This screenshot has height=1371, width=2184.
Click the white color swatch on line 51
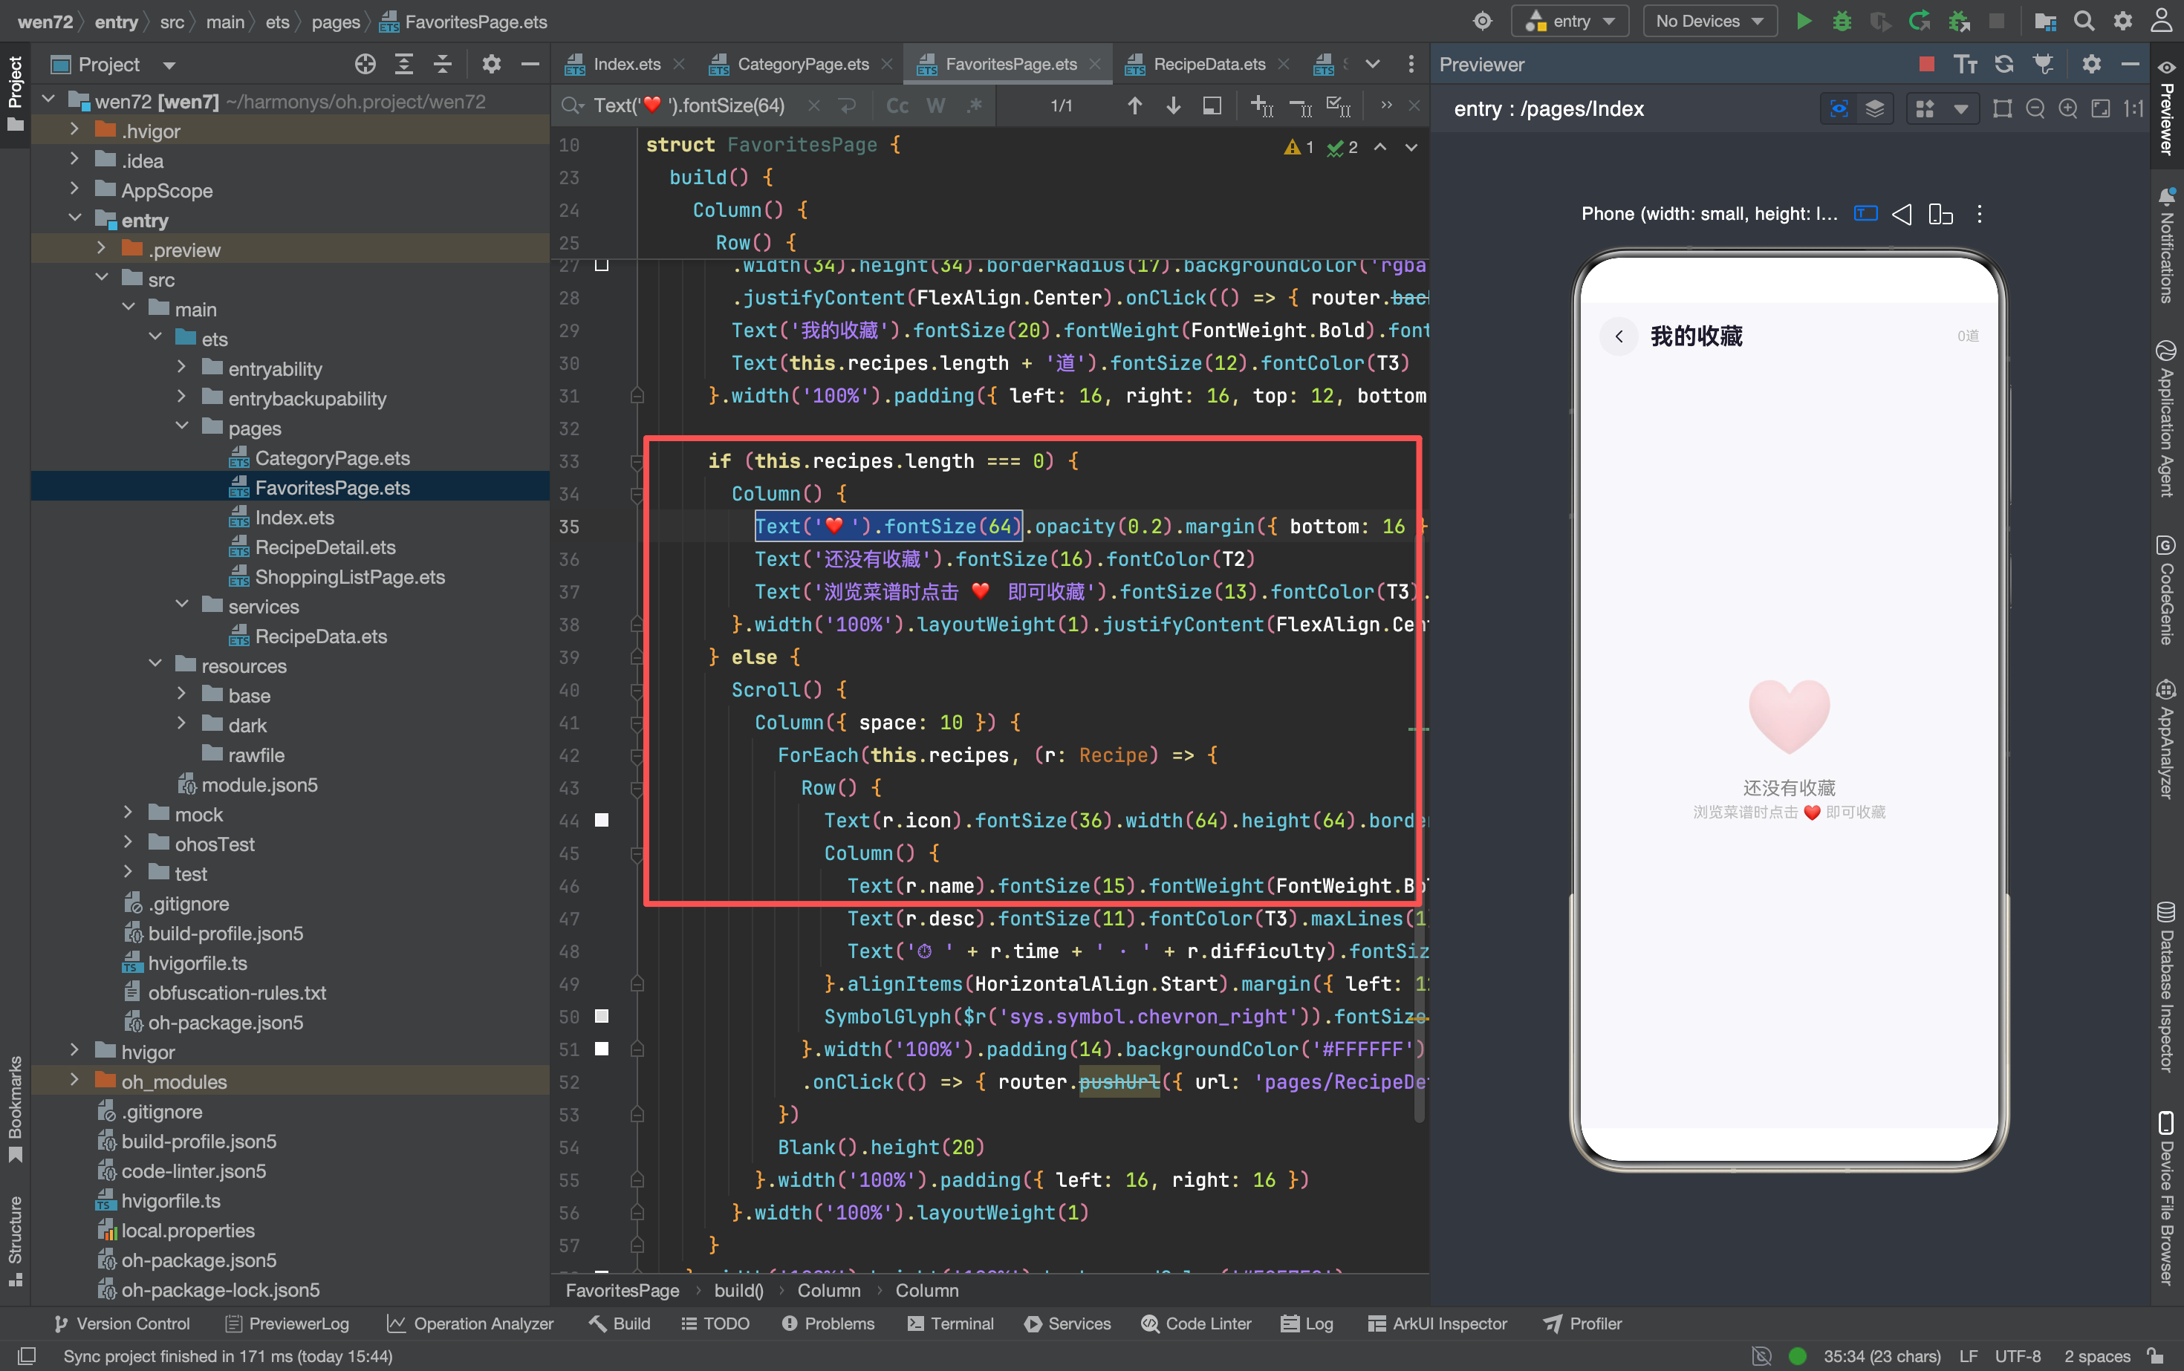(601, 1049)
